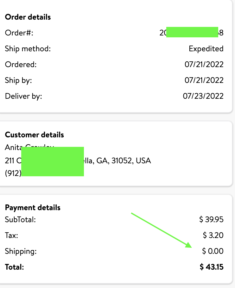Image resolution: width=235 pixels, height=288 pixels.
Task: Click the Customer details heading
Action: click(x=34, y=135)
